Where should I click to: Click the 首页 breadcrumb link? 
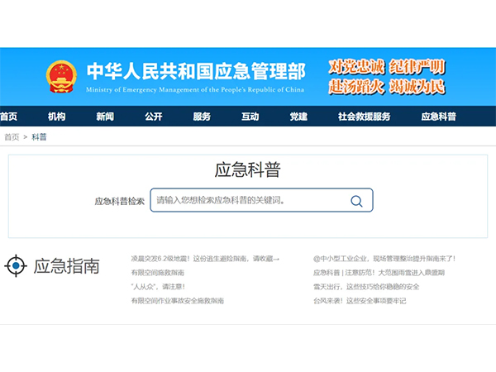point(12,137)
